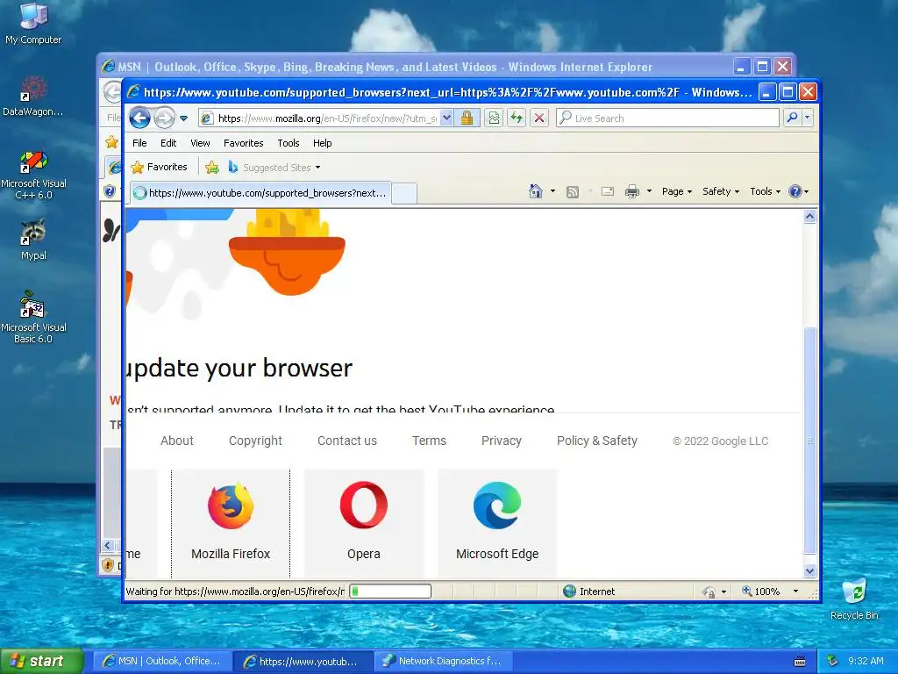Expand the Home button dropdown arrow

point(552,191)
